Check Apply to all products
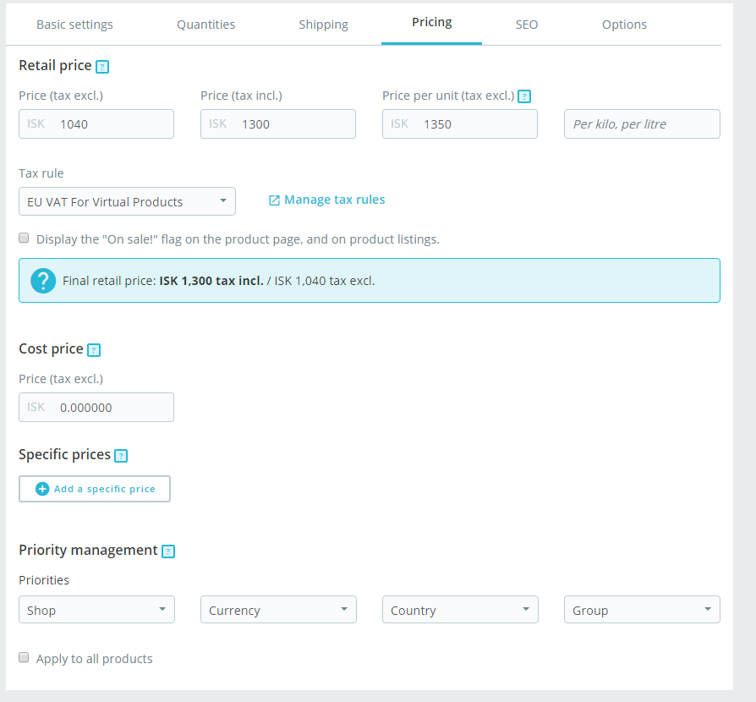Image resolution: width=756 pixels, height=702 pixels. (24, 657)
